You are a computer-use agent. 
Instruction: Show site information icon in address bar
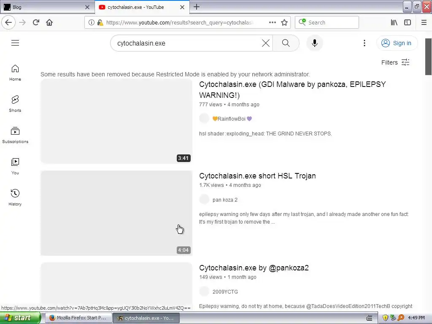coord(91,22)
